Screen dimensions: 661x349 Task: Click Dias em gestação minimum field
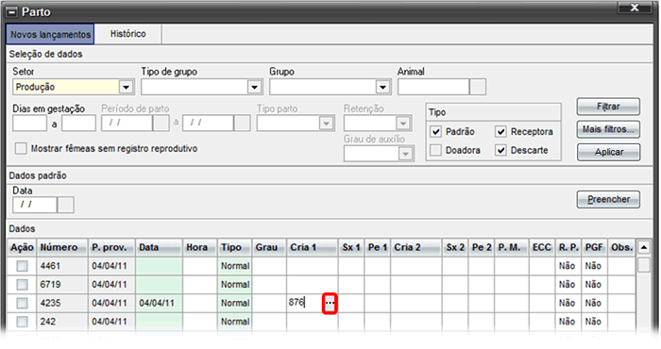point(29,124)
